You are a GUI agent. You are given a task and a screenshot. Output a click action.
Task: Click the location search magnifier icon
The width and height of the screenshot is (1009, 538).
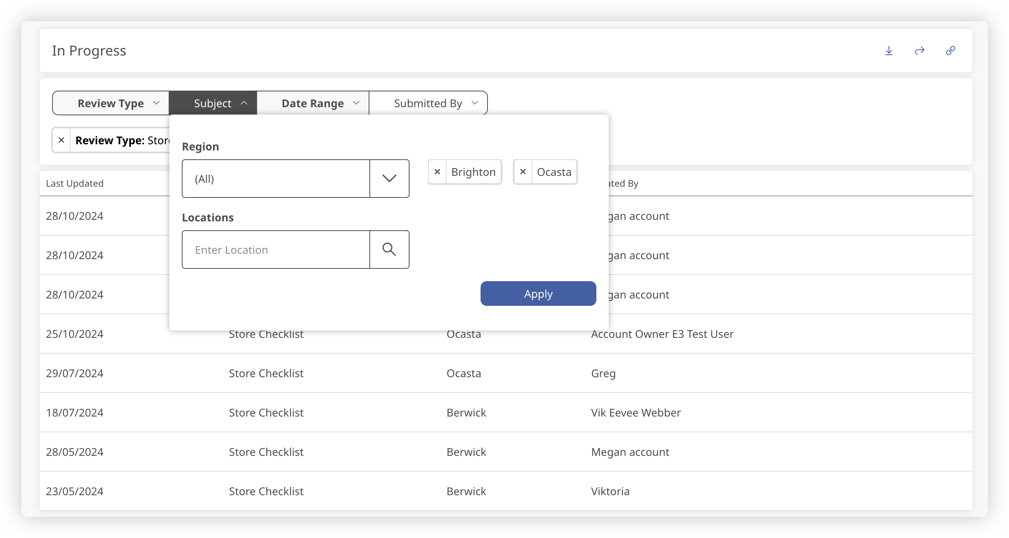click(389, 249)
